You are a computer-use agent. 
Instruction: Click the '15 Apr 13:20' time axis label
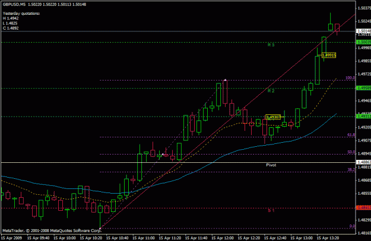tap(328, 238)
